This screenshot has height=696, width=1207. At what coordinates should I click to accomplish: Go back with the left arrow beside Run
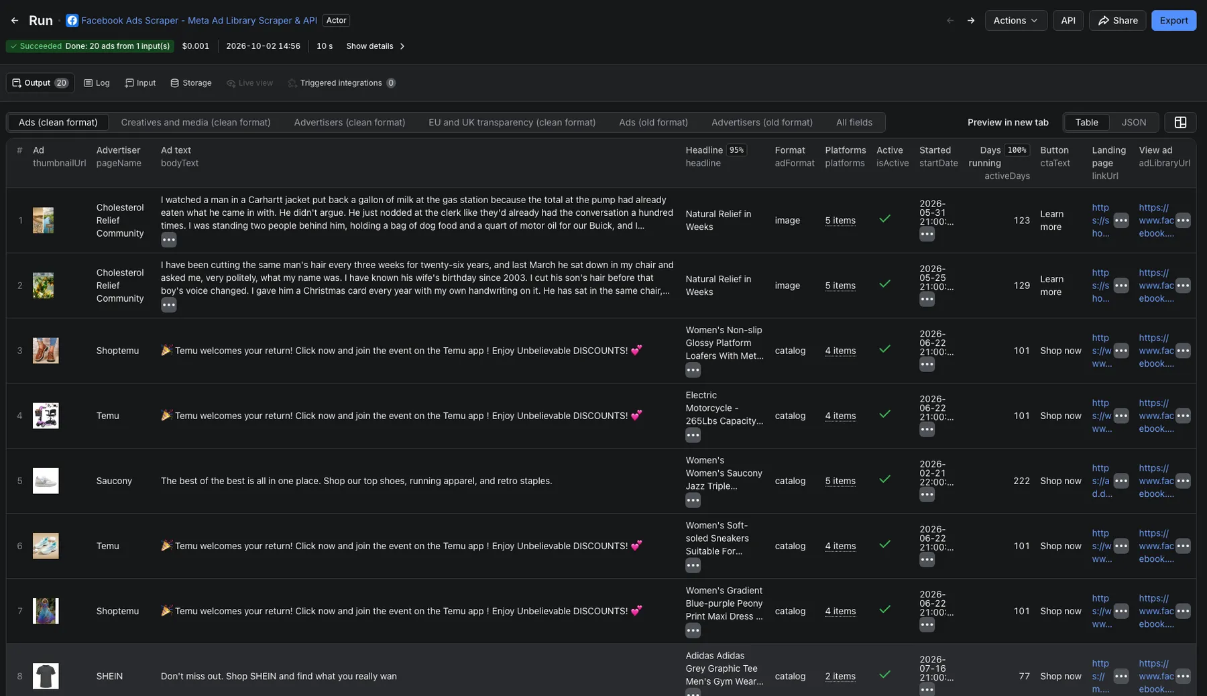[15, 21]
